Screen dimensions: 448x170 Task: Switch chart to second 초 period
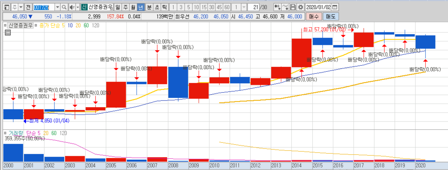157,7
